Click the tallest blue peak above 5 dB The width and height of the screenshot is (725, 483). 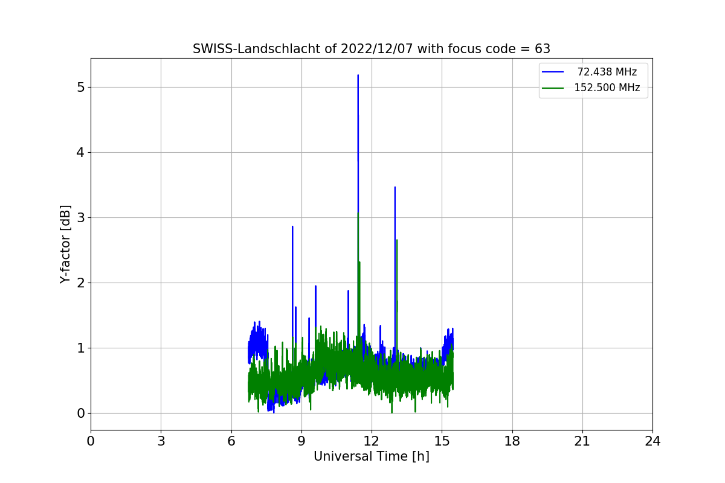pyautogui.click(x=358, y=76)
